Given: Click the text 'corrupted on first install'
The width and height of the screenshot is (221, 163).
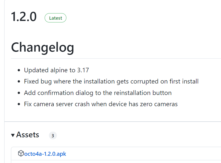Looking at the screenshot, I should pos(164,81).
